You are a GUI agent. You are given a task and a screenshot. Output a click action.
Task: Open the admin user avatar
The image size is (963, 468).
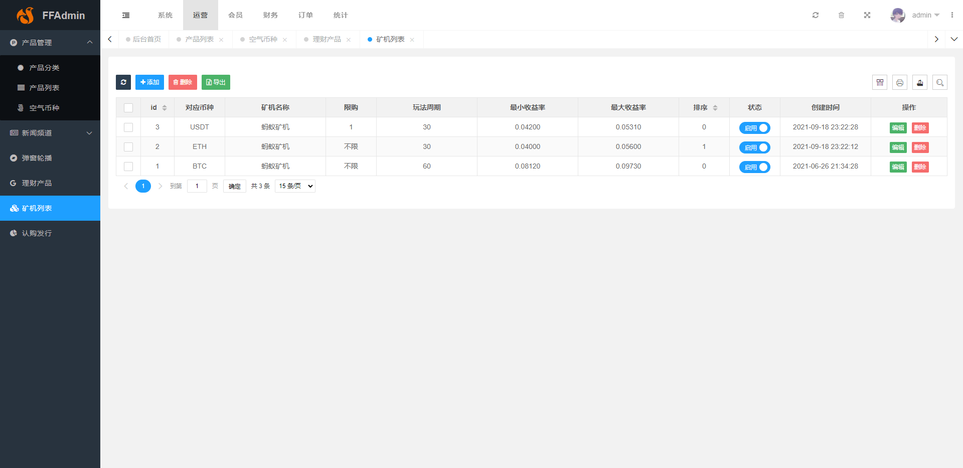point(898,15)
